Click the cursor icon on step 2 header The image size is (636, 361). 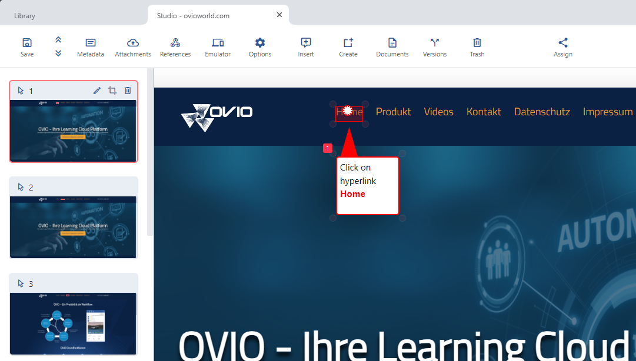point(21,187)
